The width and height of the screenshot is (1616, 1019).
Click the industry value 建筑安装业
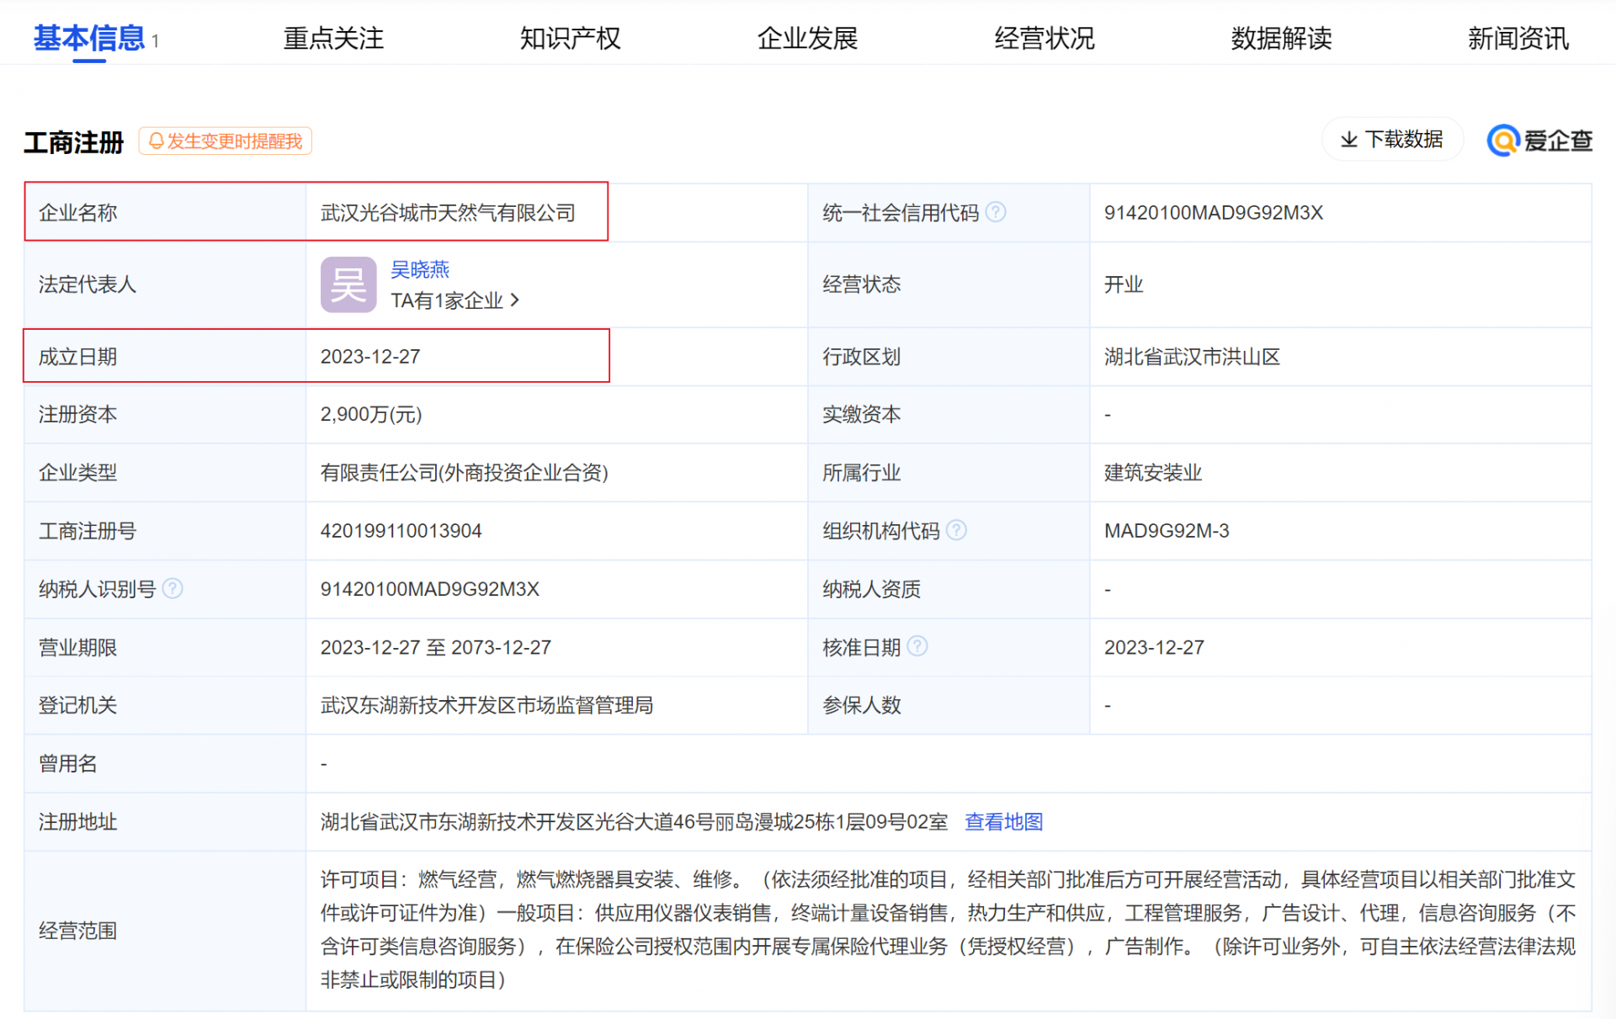point(1153,472)
